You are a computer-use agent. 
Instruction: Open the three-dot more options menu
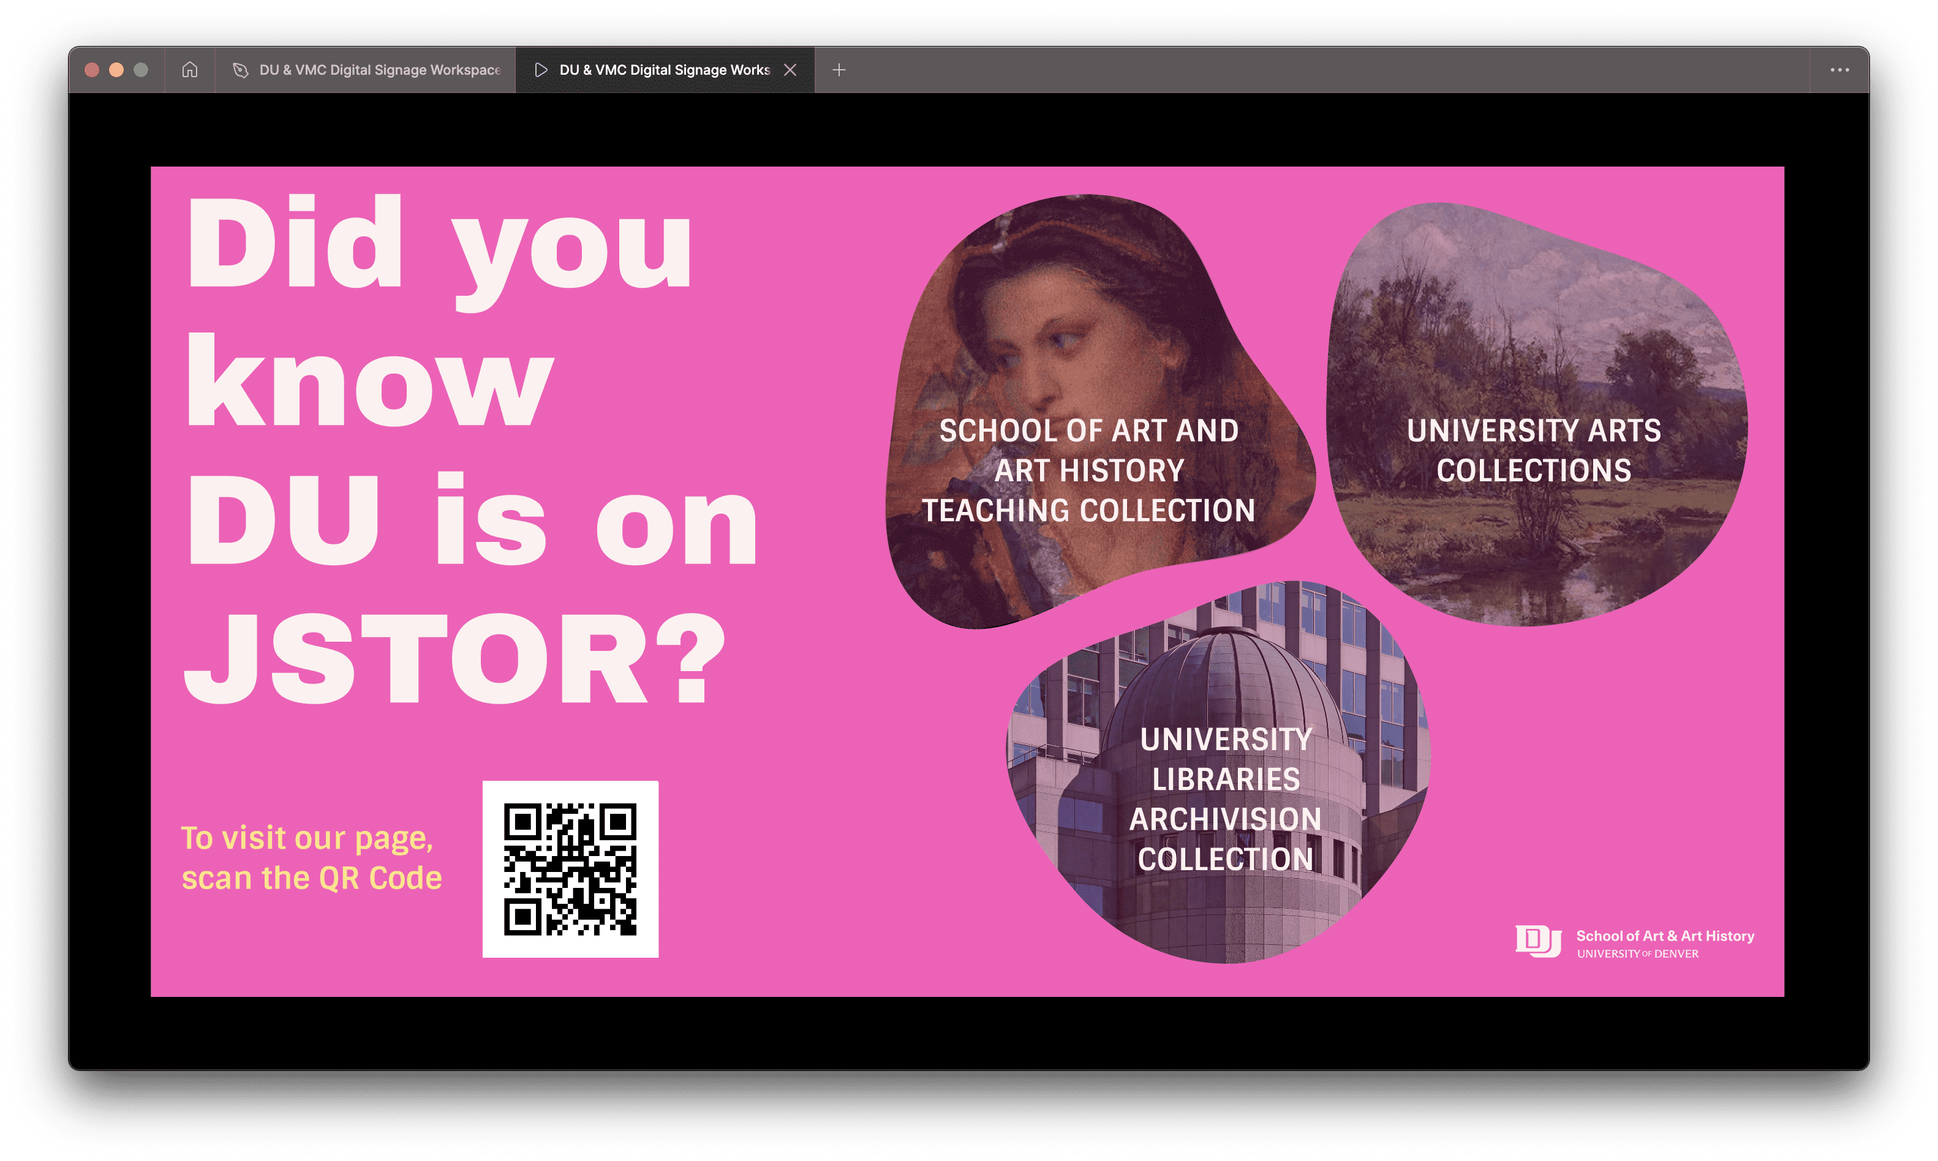click(1839, 70)
